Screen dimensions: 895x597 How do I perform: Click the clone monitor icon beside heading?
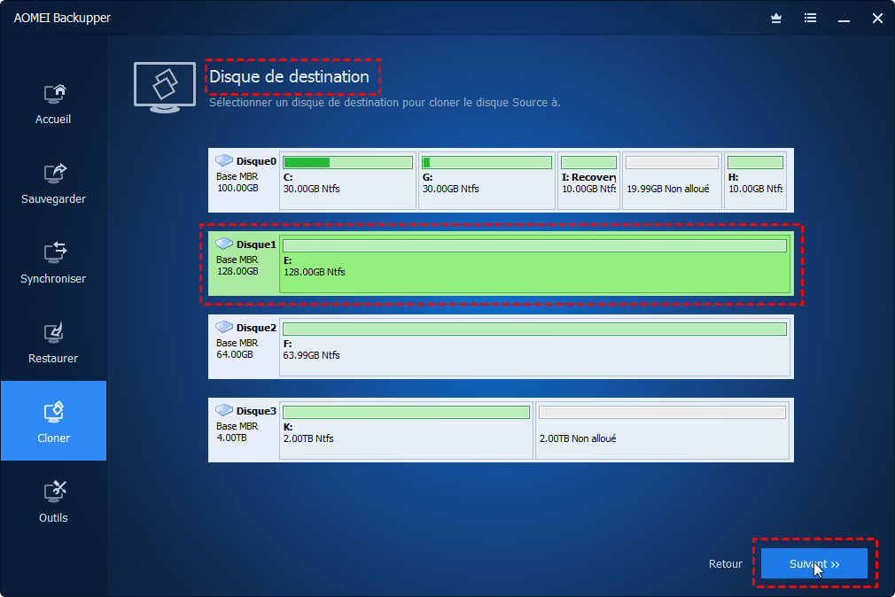tap(165, 88)
